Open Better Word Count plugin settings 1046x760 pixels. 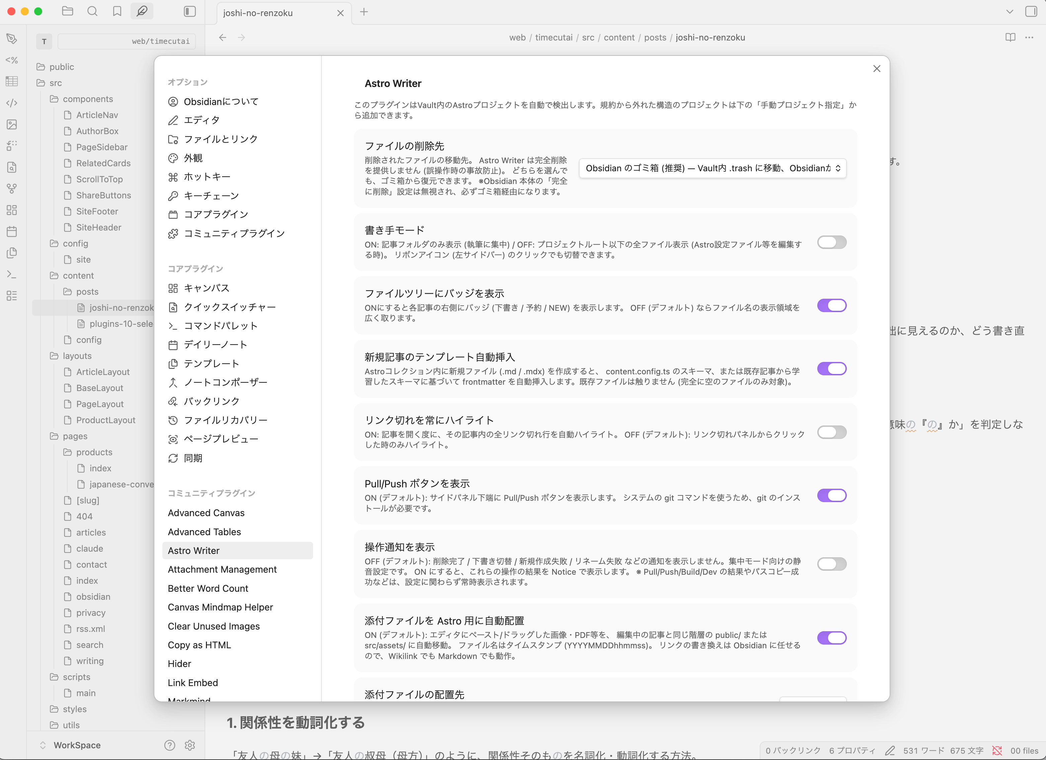237,588
